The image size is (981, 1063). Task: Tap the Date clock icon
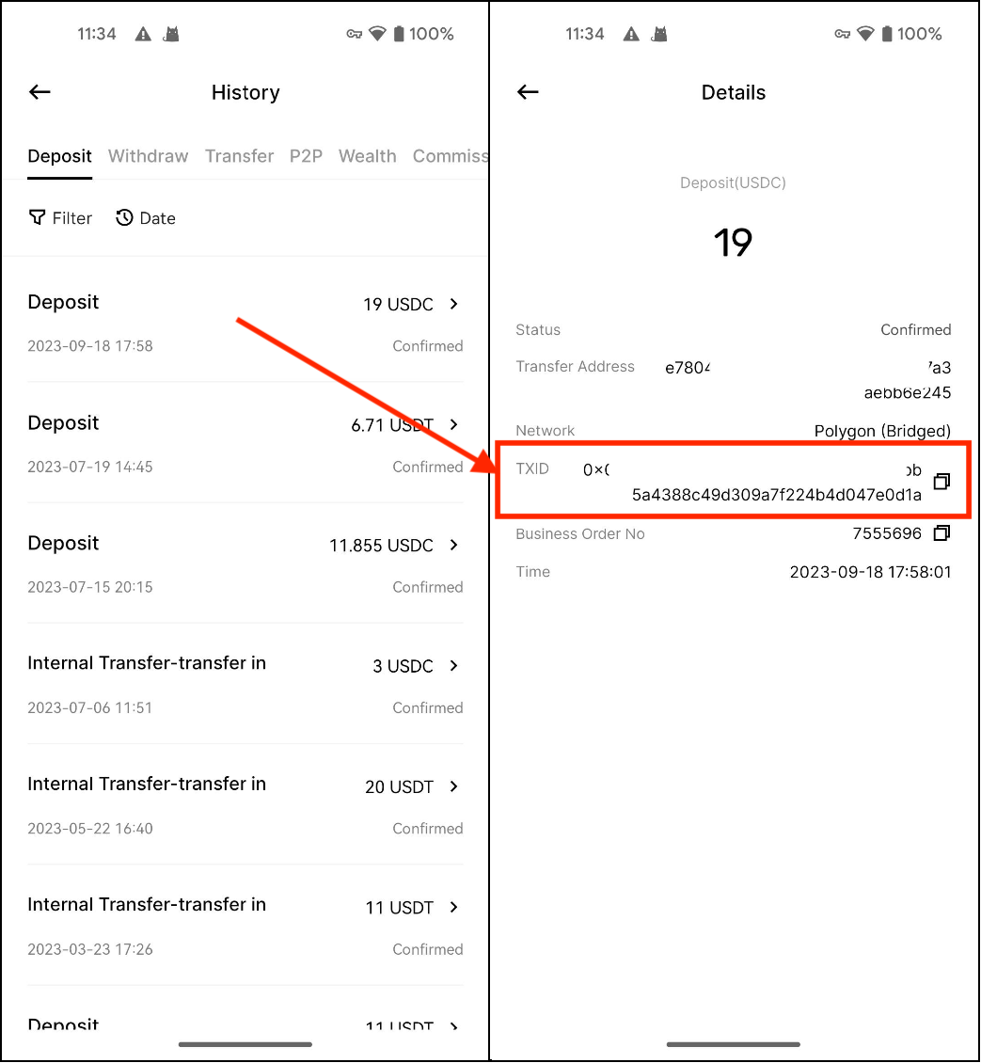[124, 218]
